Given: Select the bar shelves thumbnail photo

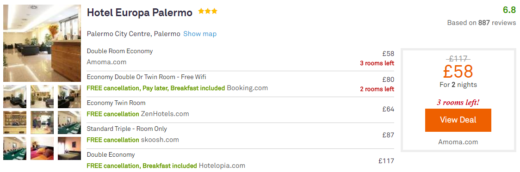Looking at the screenshot, I should 15,122.
